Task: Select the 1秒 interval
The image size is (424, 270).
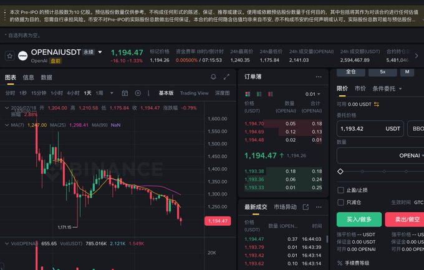Action: [23, 93]
